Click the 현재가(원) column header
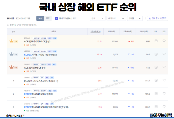 [x=111, y=32]
